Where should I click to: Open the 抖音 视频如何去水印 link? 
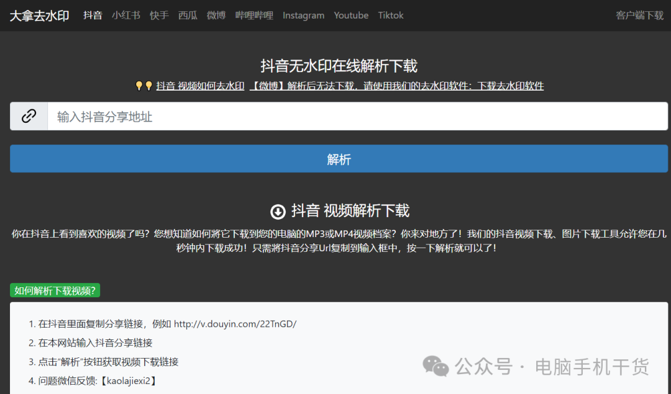click(x=200, y=86)
